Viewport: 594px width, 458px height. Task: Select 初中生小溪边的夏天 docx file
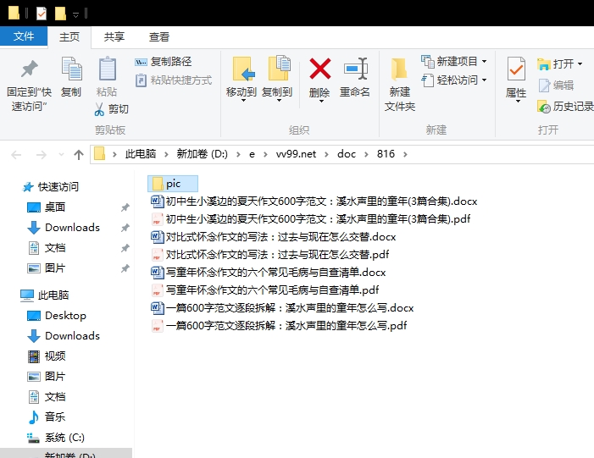click(x=314, y=201)
